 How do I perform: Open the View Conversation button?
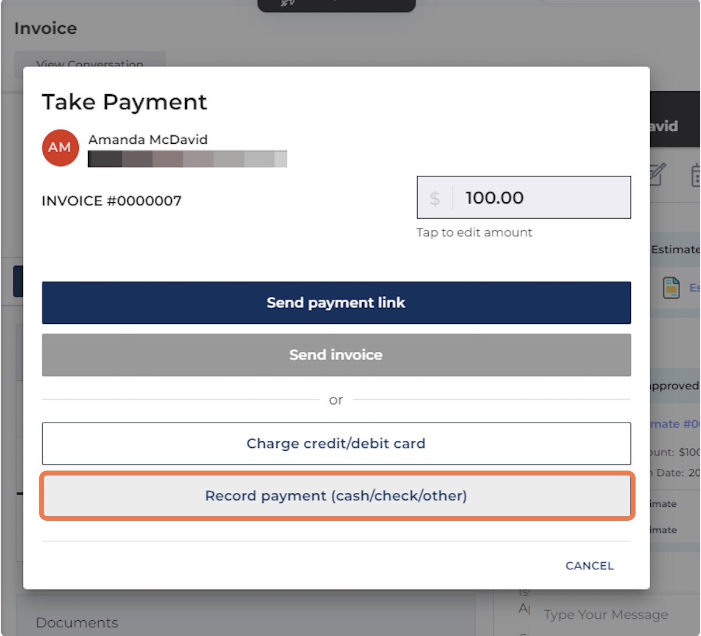coord(89,64)
